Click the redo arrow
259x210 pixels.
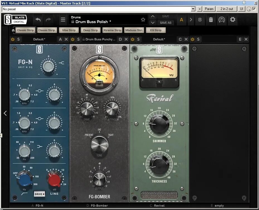click(x=49, y=19)
